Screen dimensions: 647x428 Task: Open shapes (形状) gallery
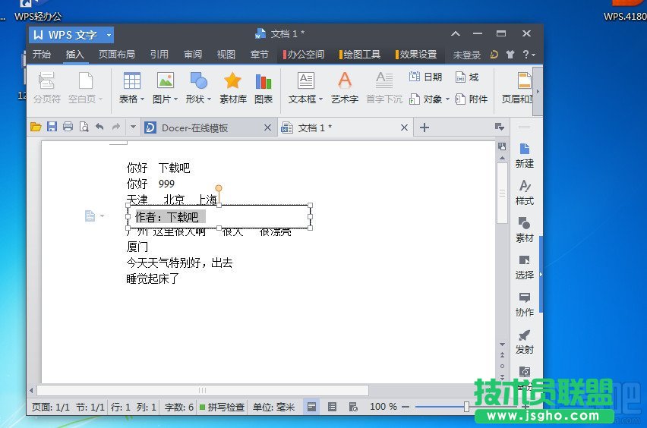(198, 88)
